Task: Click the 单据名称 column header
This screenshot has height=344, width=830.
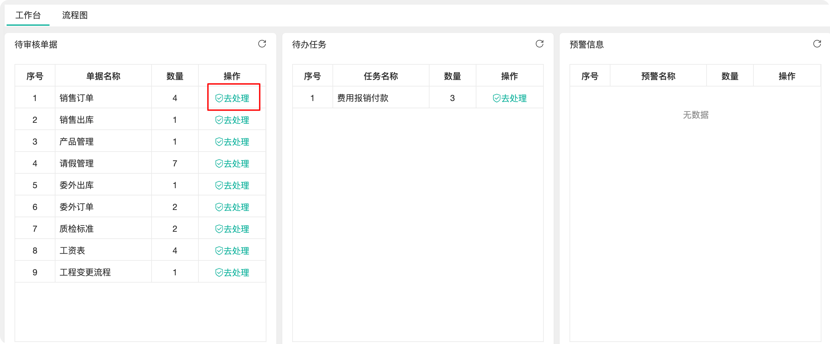Action: tap(103, 76)
